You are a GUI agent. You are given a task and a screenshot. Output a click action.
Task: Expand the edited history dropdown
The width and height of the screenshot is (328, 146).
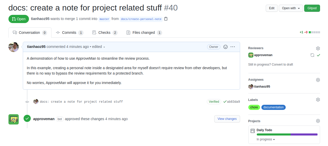pyautogui.click(x=99, y=47)
